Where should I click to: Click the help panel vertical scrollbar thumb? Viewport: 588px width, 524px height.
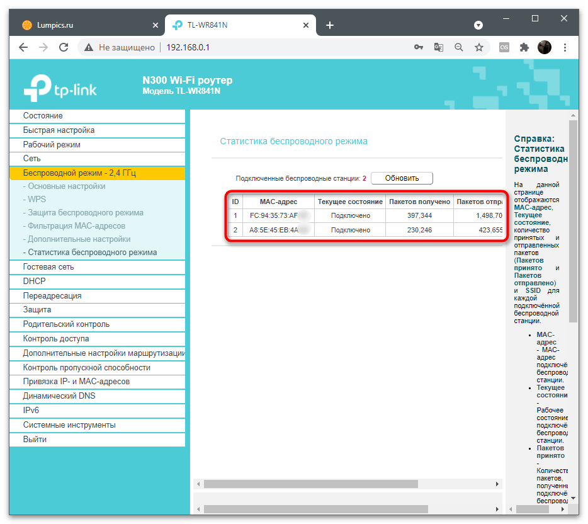tap(573, 221)
